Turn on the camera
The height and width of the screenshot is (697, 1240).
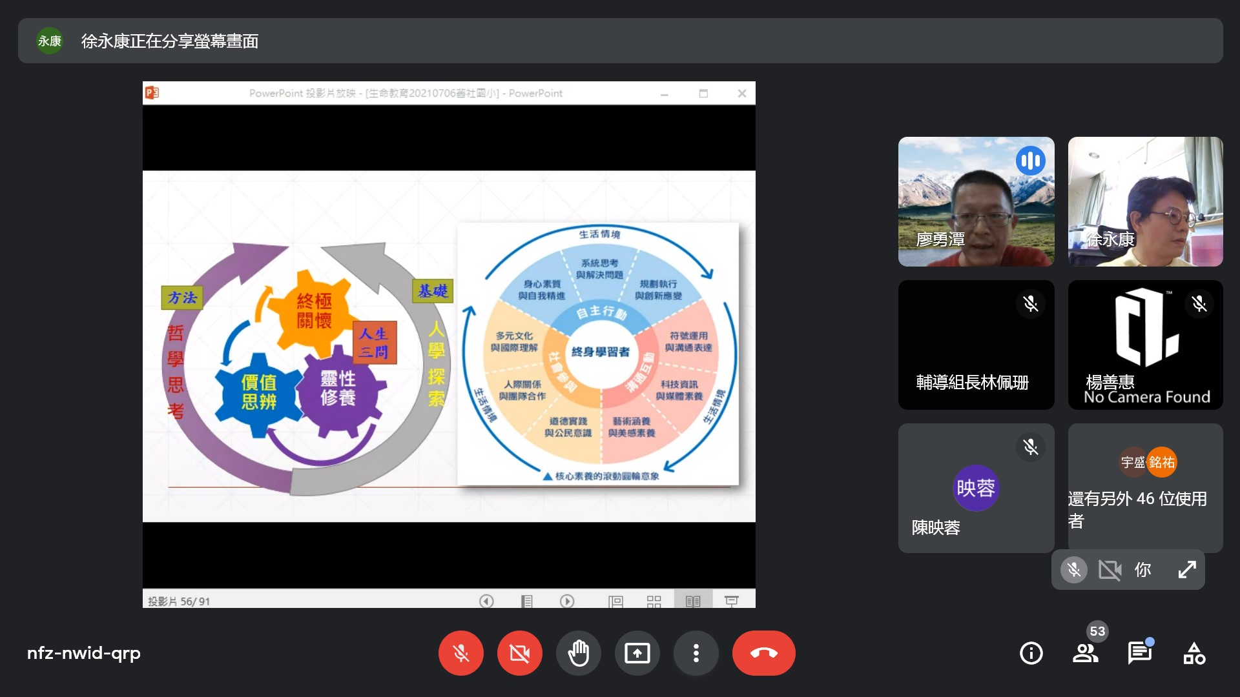[519, 653]
